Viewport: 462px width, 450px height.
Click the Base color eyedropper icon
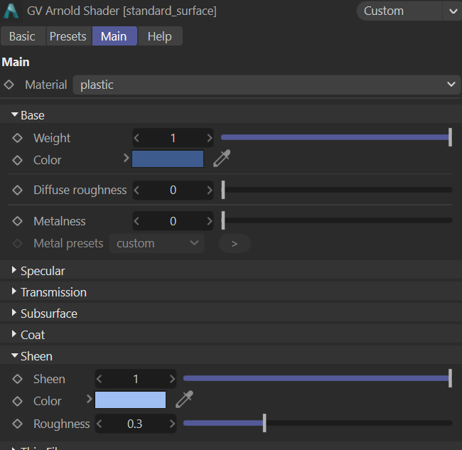[222, 159]
